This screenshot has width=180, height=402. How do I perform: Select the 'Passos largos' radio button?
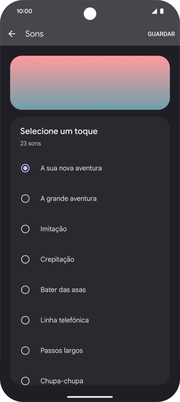pos(25,350)
